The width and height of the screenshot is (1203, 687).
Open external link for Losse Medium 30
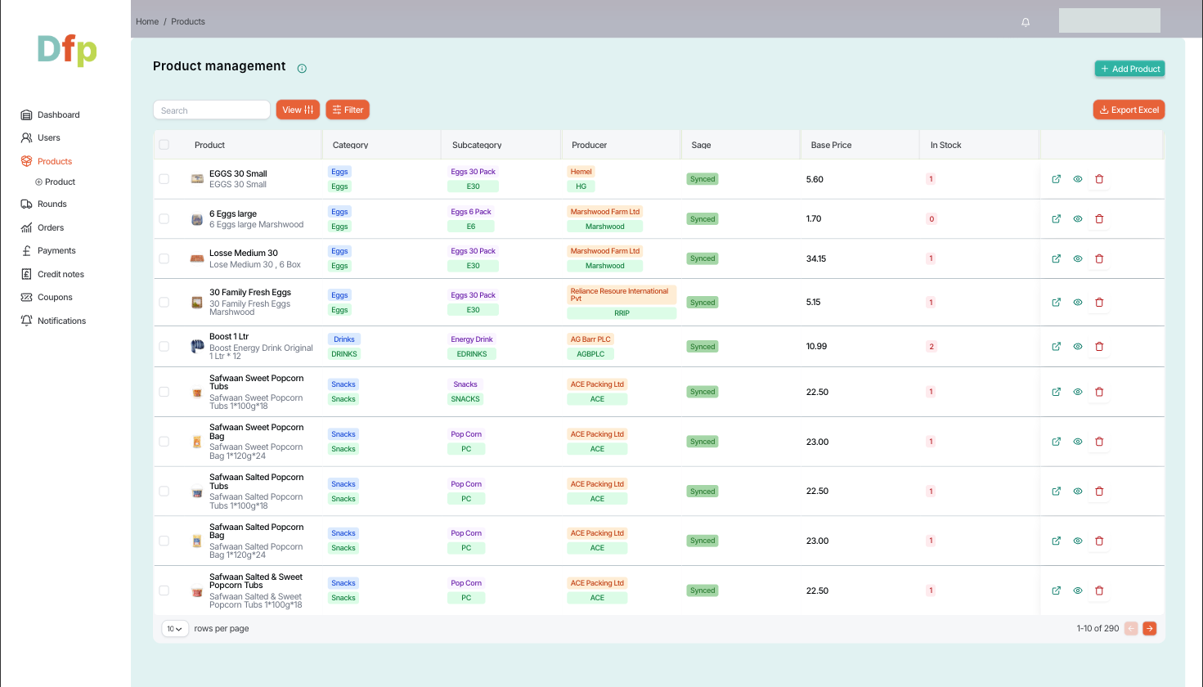[x=1056, y=258]
